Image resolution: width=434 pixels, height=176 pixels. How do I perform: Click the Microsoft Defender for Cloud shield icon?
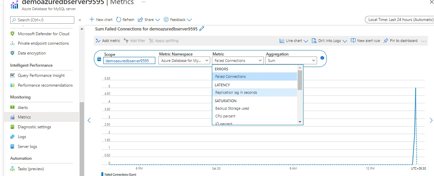coord(13,34)
